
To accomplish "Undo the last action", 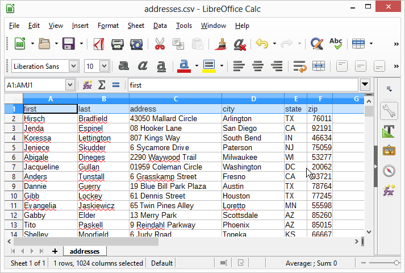I will (262, 43).
